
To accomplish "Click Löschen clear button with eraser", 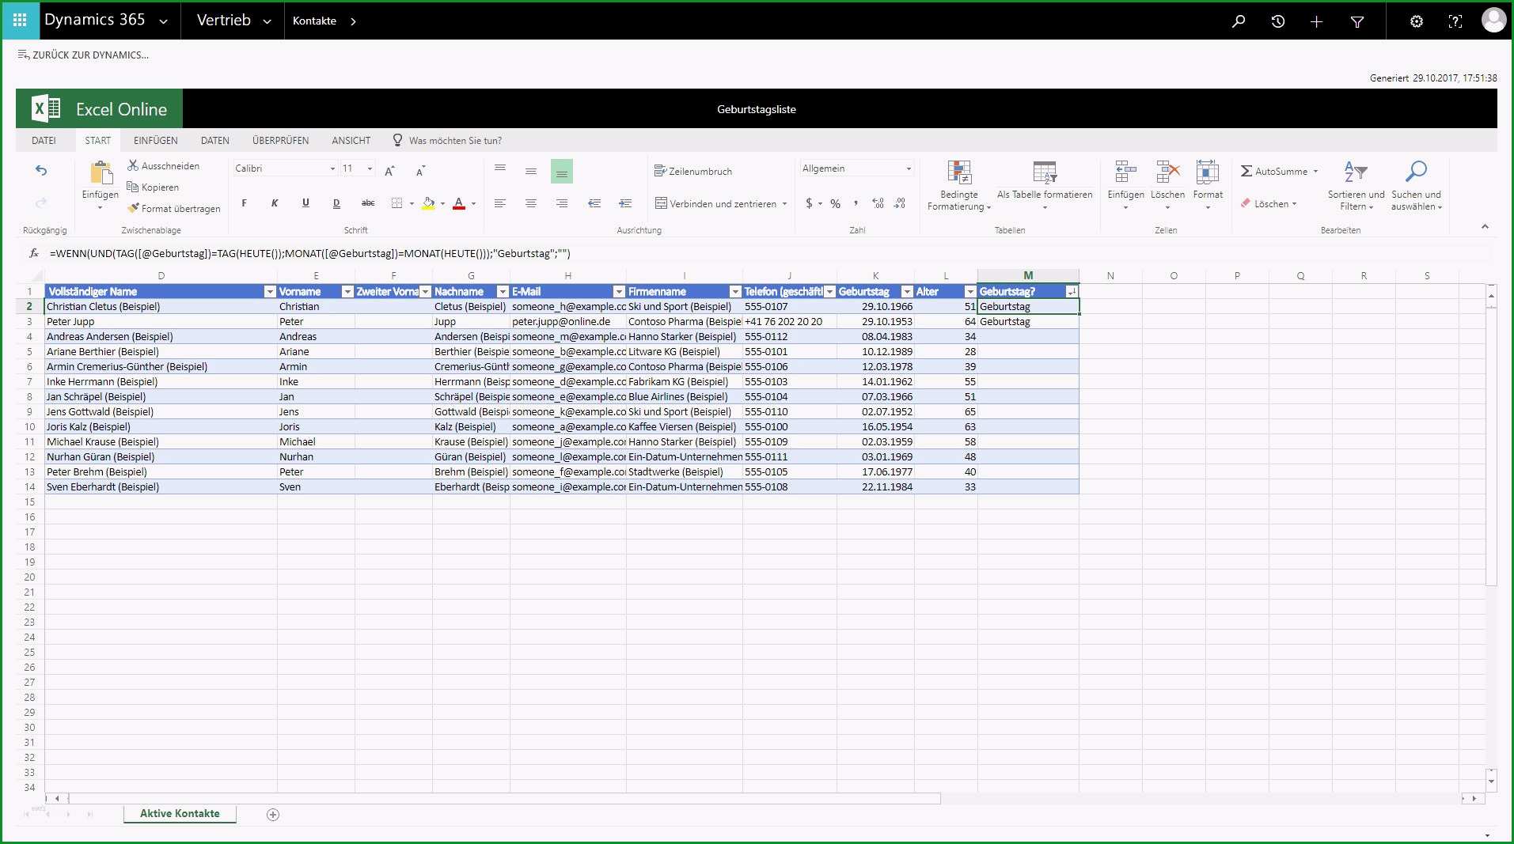I will 1269,204.
